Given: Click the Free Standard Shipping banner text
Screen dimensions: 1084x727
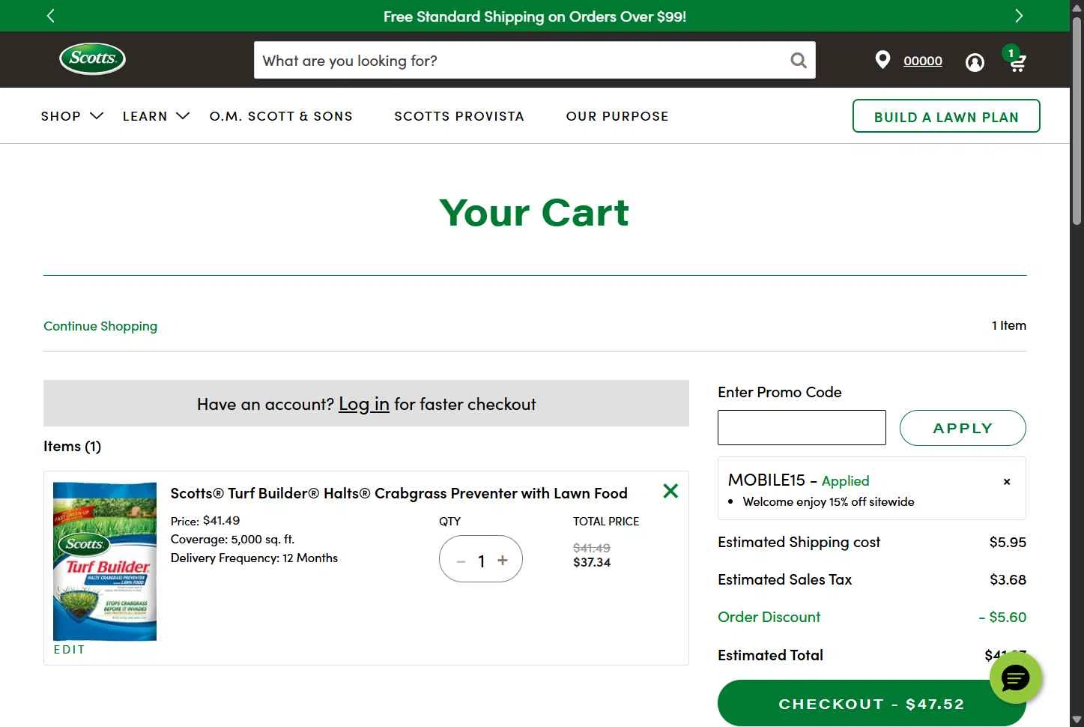Looking at the screenshot, I should pos(535,16).
